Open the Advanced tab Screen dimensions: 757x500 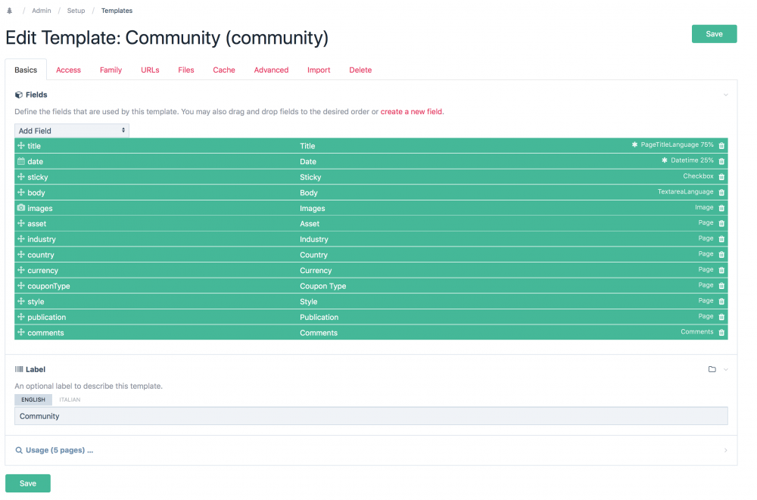(x=271, y=70)
